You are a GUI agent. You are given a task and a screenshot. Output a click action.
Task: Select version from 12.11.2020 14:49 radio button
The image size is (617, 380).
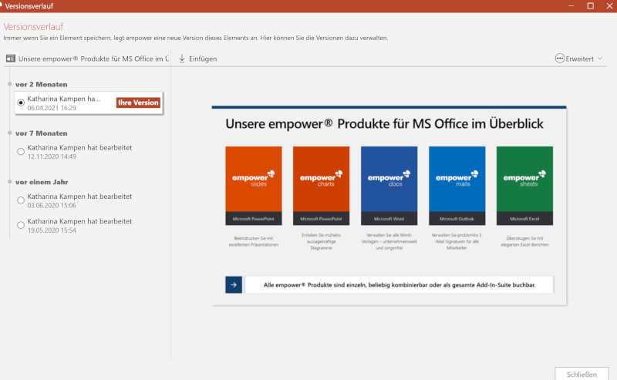(21, 151)
